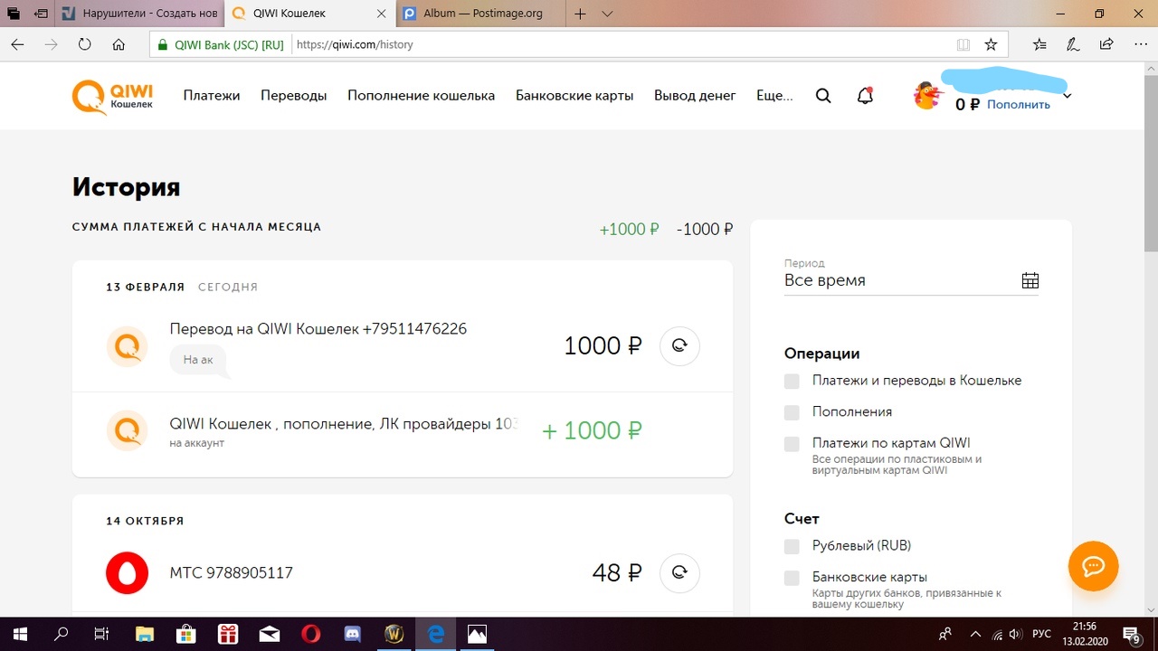Viewport: 1158px width, 651px height.
Task: Show hidden system tray icons chevron
Action: [975, 634]
